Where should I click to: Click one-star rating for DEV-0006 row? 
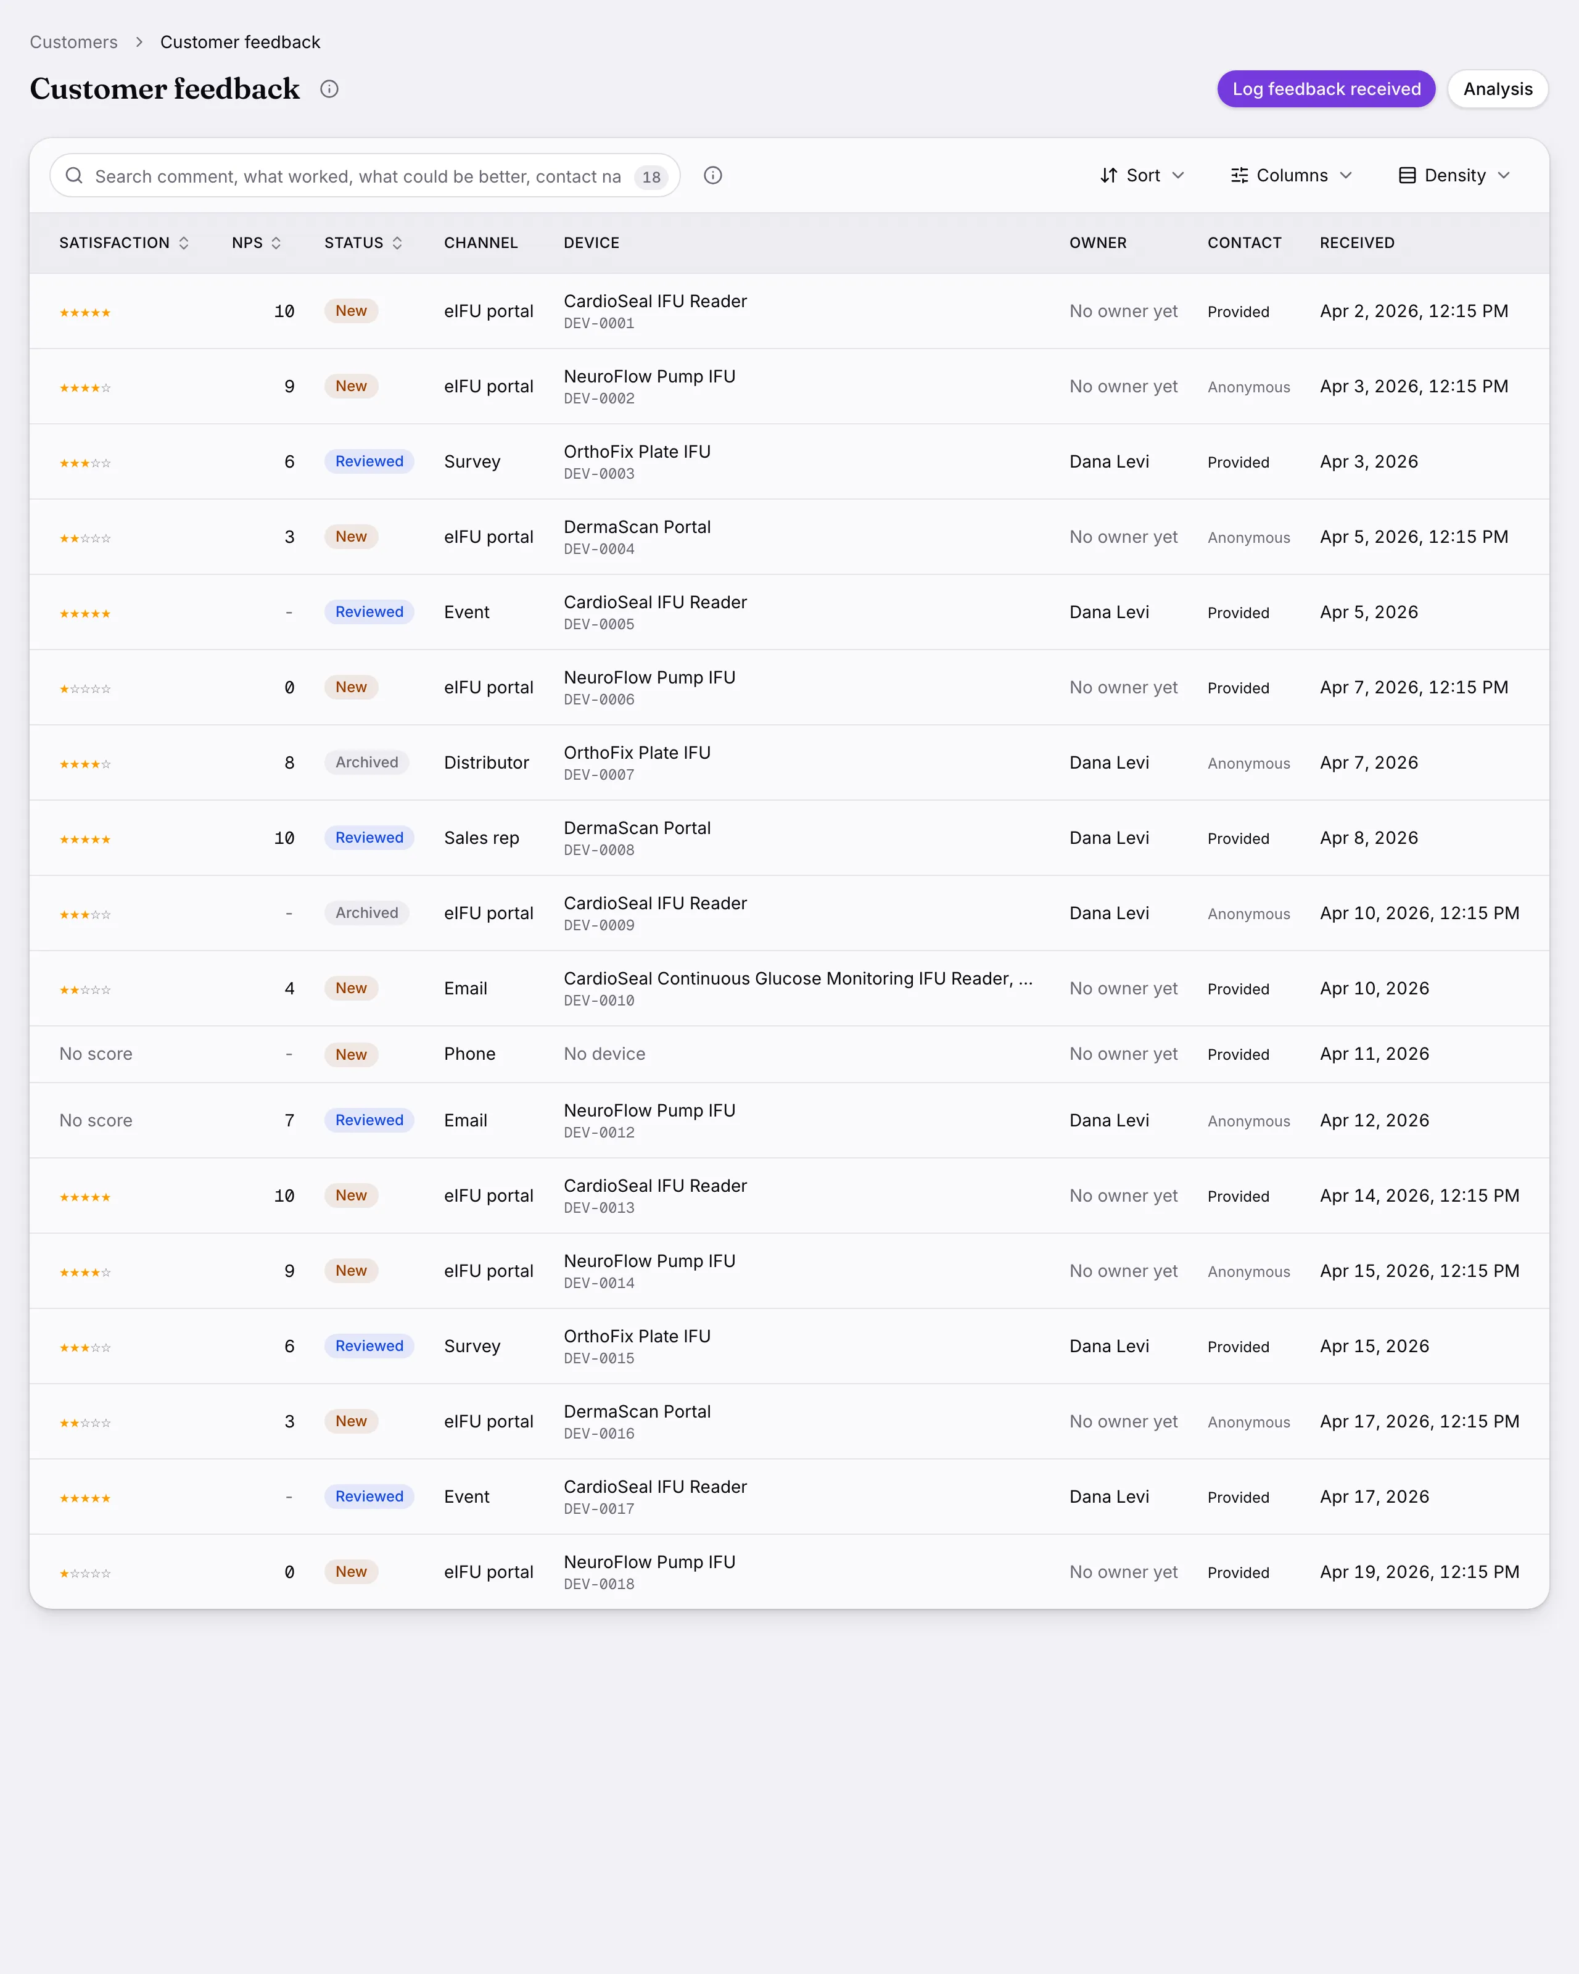click(85, 688)
